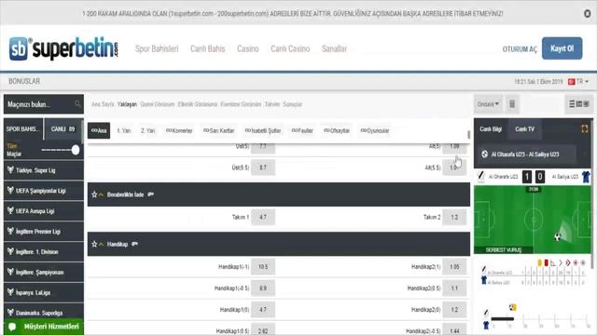Click trophy icon beside İngiltere Premier Ligi
Screen dimensions: 597x335
10,231
